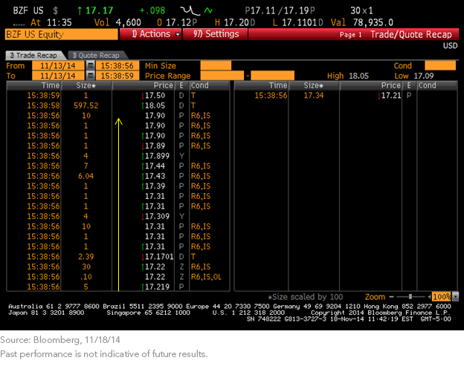Viewport: 464px width, 366px height.
Task: Edit the To date field 11/13/14
Action: (x=58, y=76)
